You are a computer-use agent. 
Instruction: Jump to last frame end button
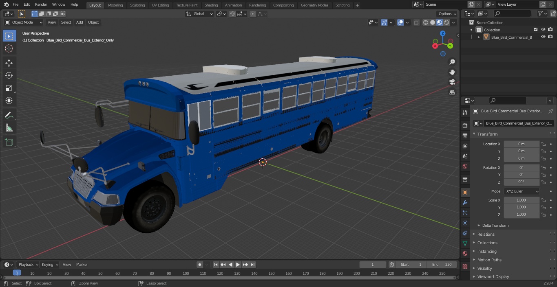pos(252,265)
